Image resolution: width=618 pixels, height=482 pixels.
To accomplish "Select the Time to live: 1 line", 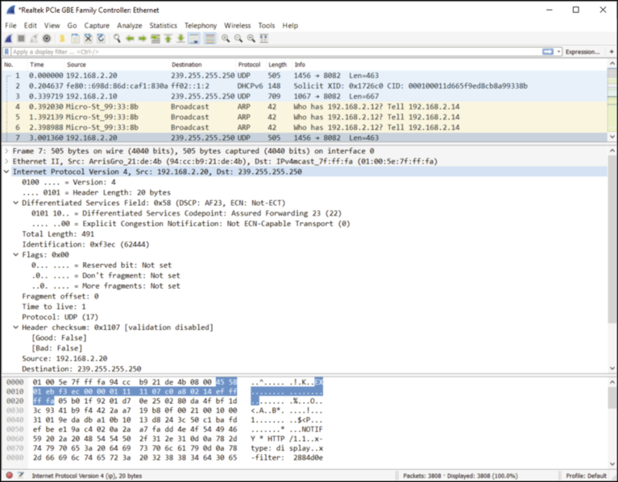I will (x=54, y=307).
